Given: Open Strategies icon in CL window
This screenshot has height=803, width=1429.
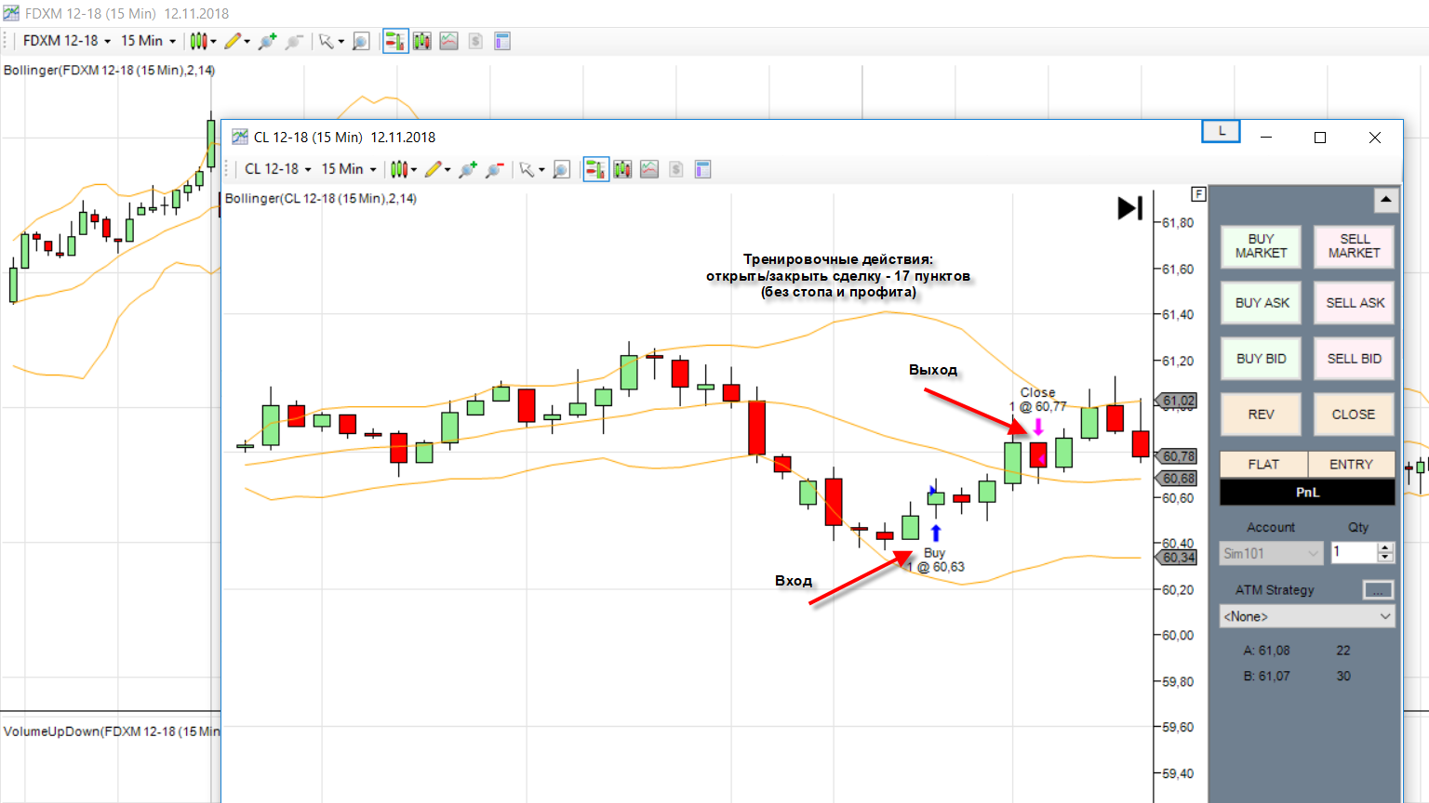Looking at the screenshot, I should point(676,169).
